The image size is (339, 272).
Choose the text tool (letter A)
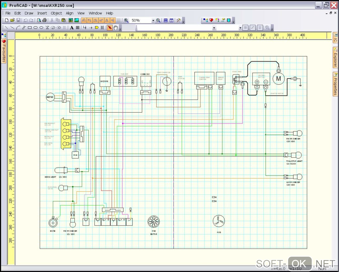(71, 28)
